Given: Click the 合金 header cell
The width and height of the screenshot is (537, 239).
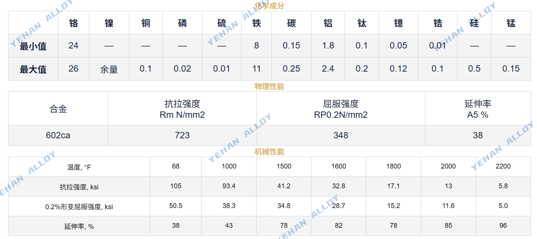Looking at the screenshot, I should point(58,109).
